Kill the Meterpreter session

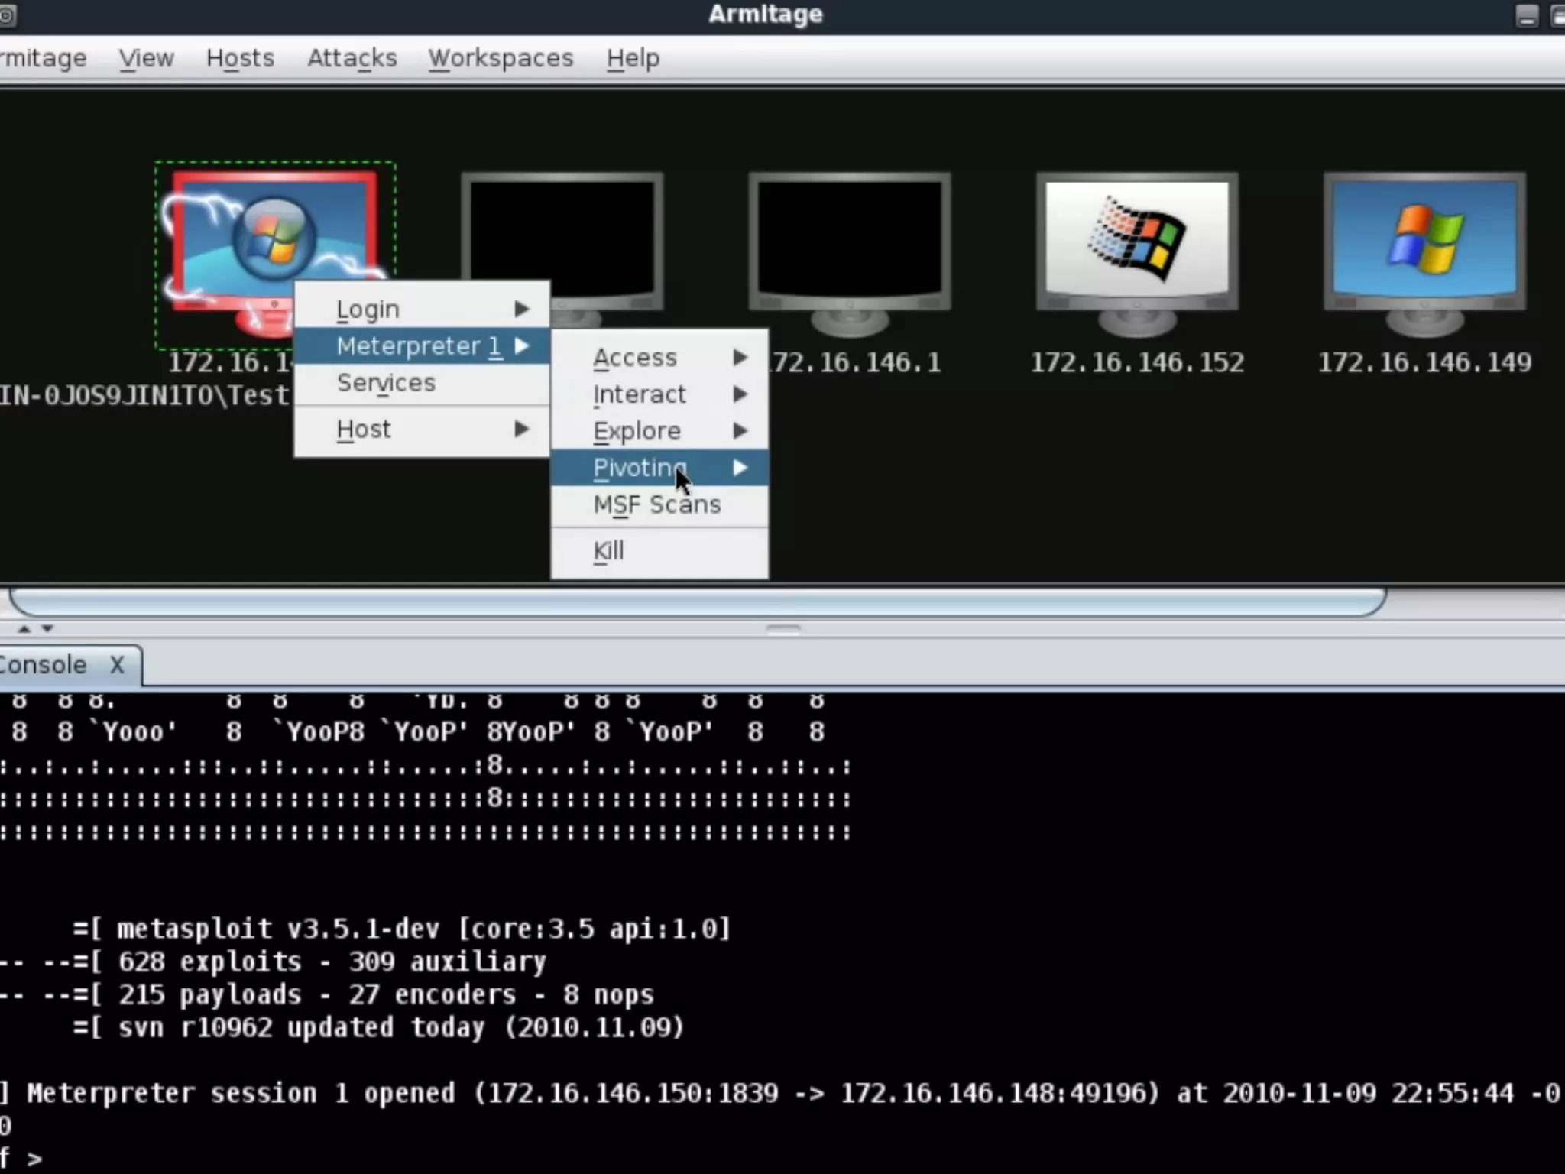click(609, 550)
